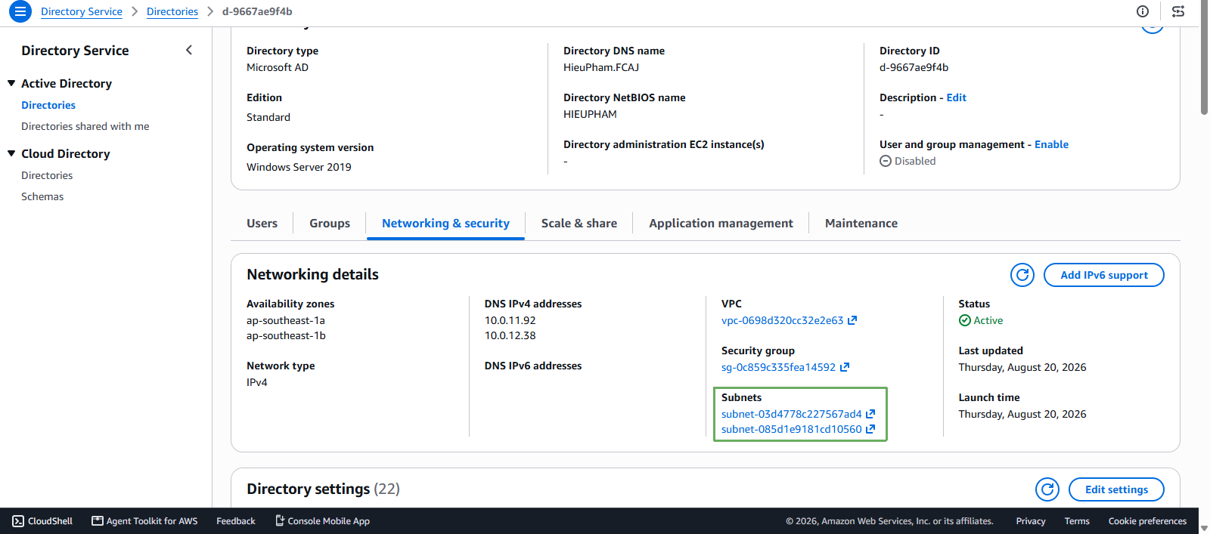Viewport: 1210px width, 534px height.
Task: Open the Terms footer link
Action: (1077, 521)
